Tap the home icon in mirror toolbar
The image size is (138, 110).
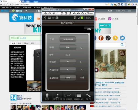click(x=49, y=13)
